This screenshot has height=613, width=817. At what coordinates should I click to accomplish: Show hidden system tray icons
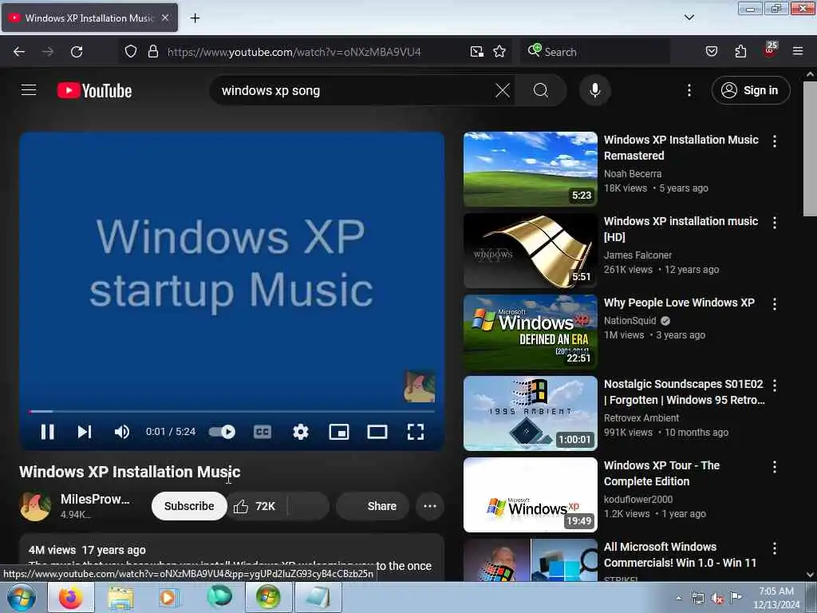click(x=678, y=598)
